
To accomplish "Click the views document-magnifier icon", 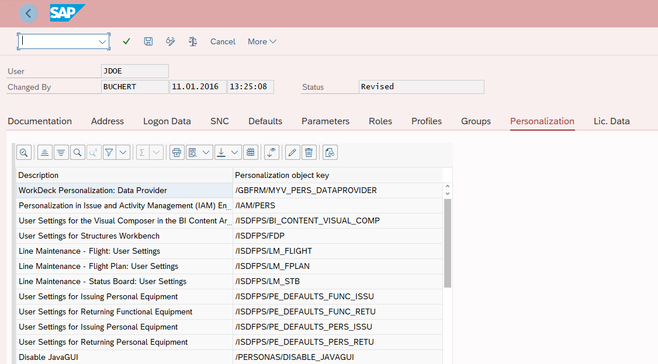I will tap(193, 152).
